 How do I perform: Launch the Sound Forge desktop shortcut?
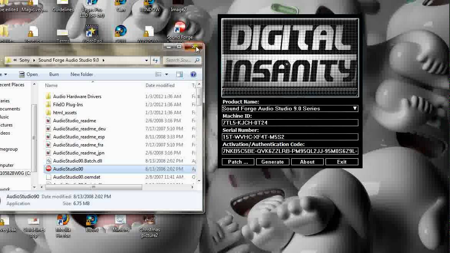coord(180,31)
